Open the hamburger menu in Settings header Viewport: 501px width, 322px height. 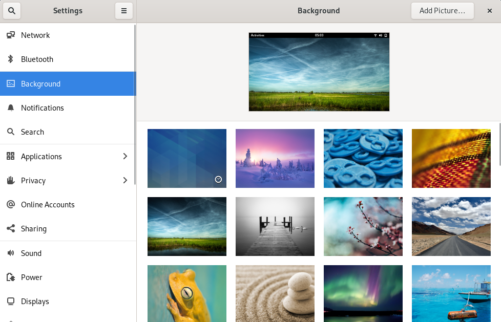(124, 11)
